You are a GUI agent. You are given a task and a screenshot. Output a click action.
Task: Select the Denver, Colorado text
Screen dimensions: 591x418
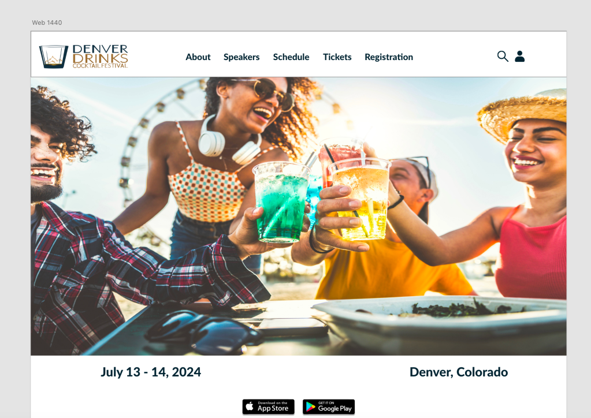pos(459,372)
